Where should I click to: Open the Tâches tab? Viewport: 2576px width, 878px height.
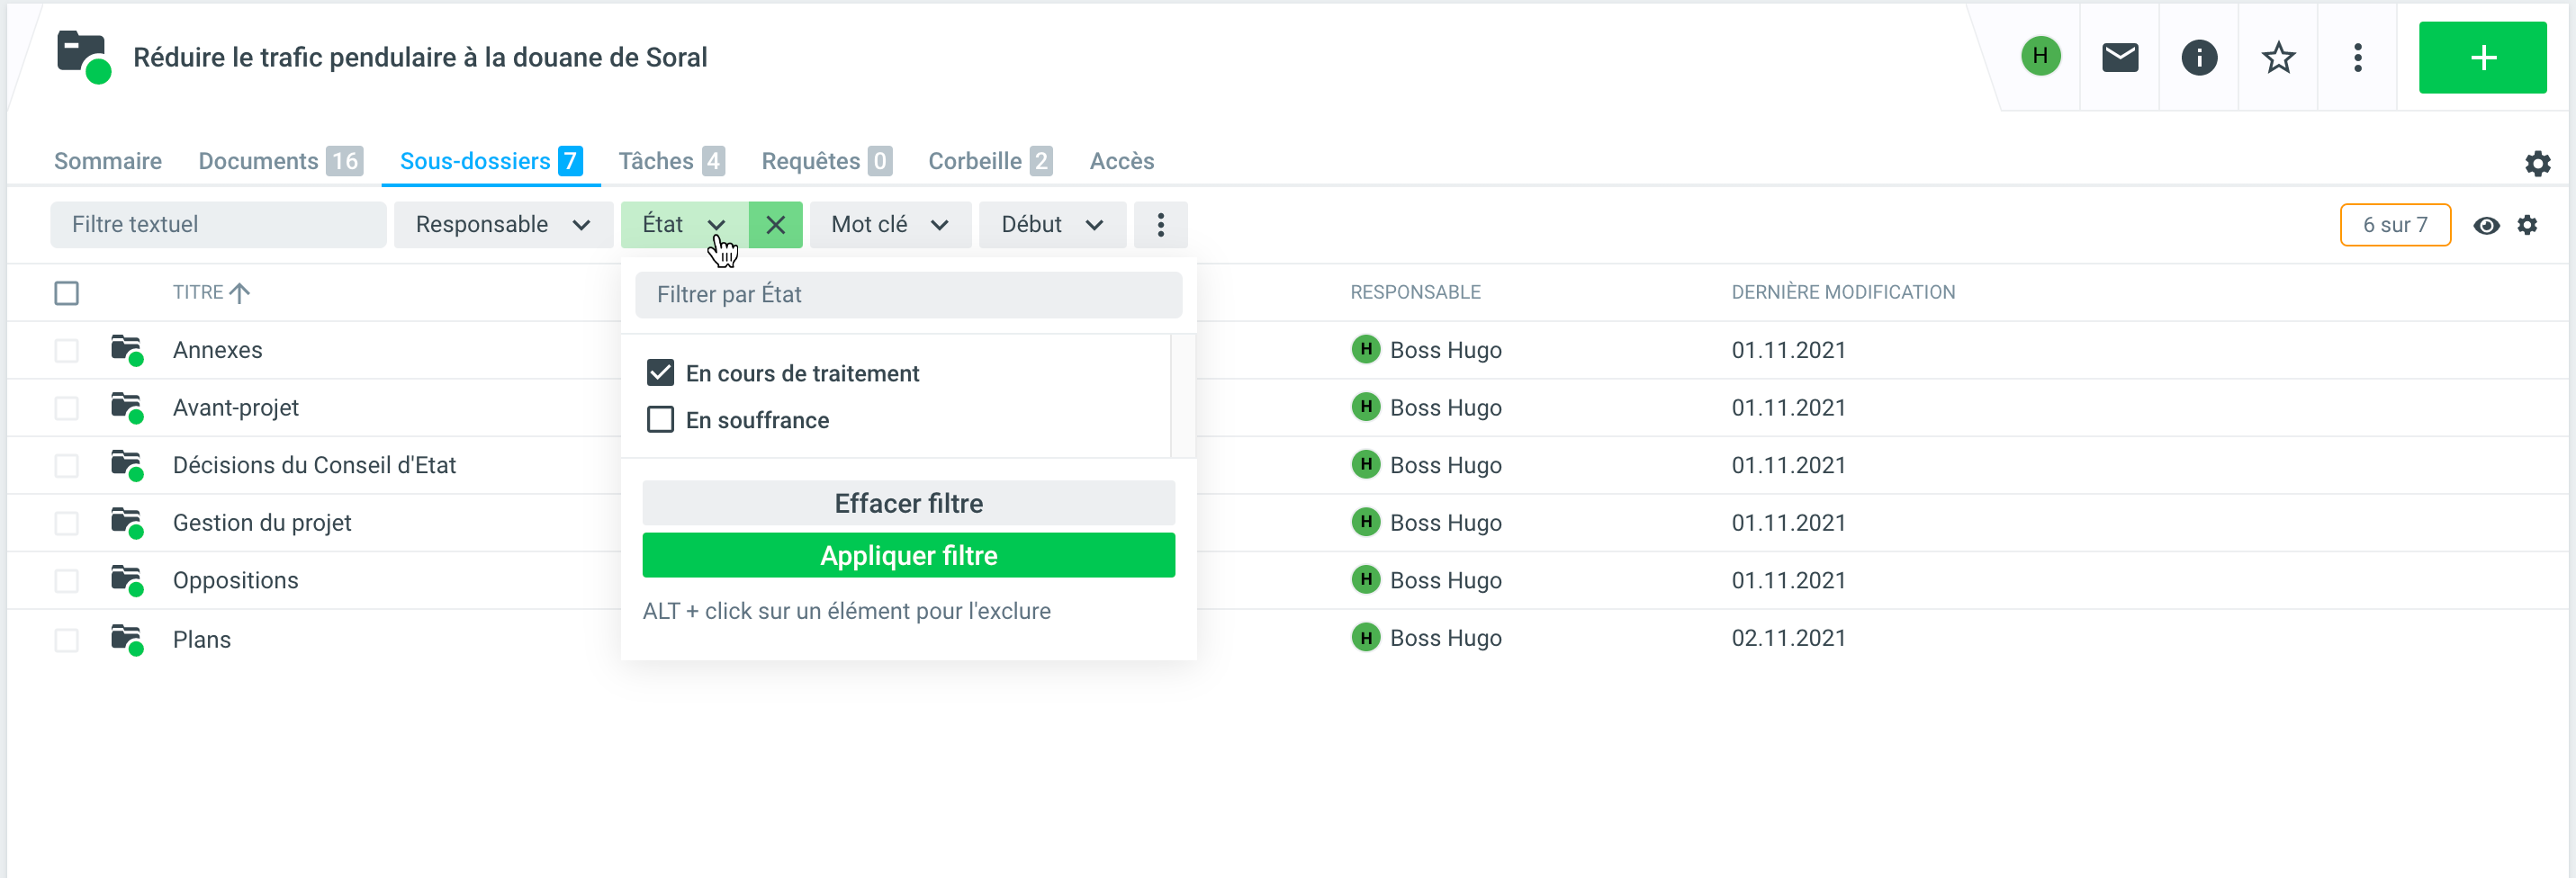point(670,161)
